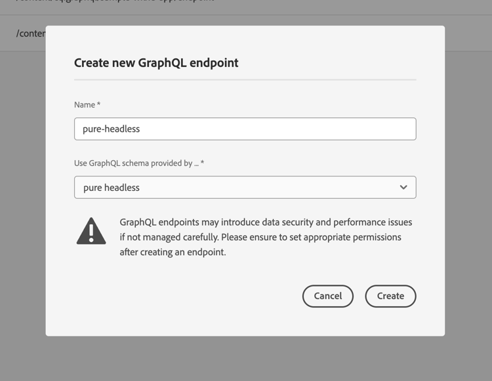
Task: Click the 'Create new GraphQL endpoint' heading
Action: coord(156,63)
